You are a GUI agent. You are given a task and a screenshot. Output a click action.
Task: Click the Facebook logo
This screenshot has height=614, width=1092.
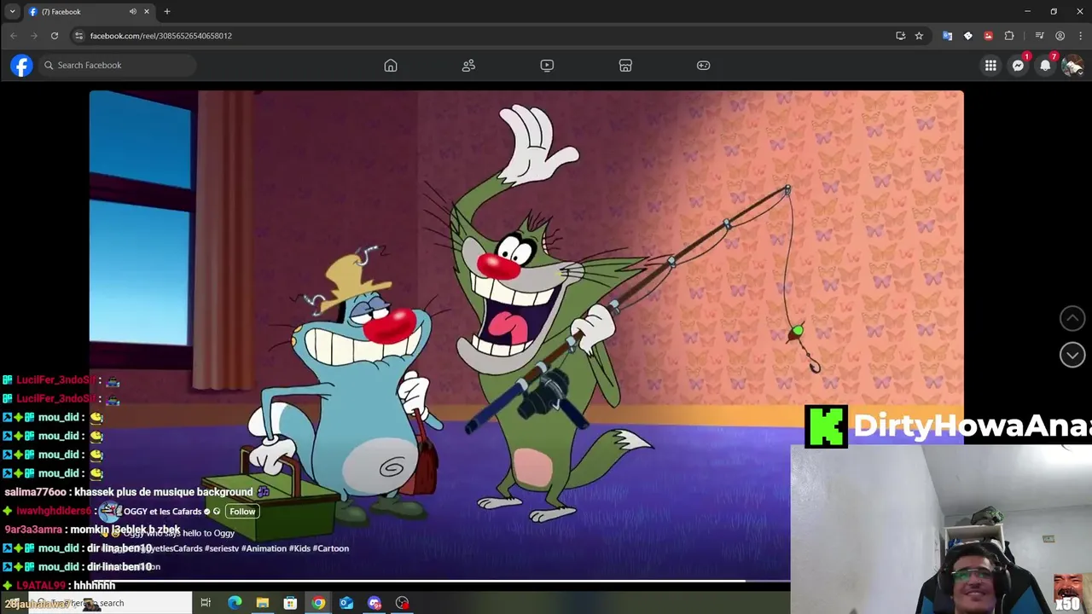(21, 65)
